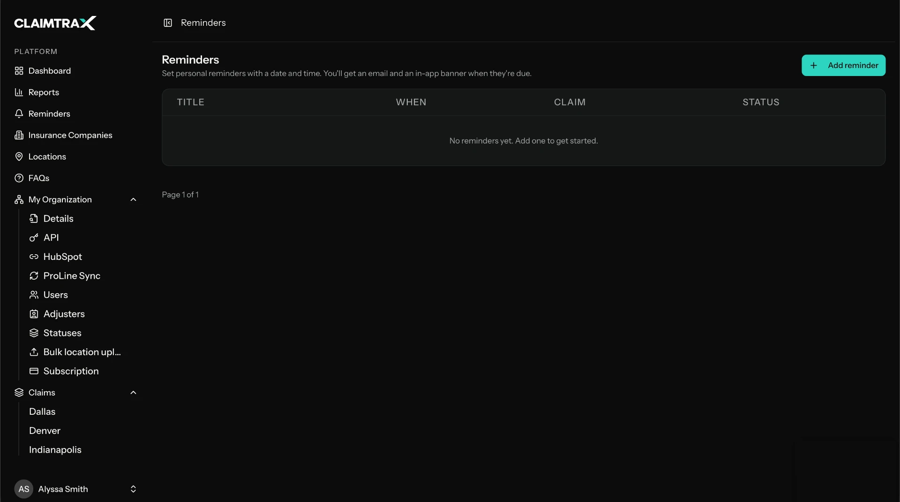Click the Reports bar chart icon
The image size is (900, 502).
click(x=19, y=92)
